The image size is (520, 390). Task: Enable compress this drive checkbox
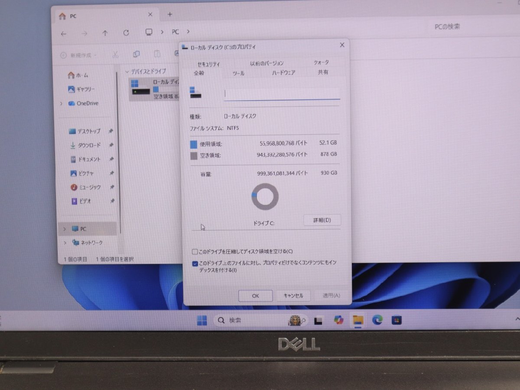coord(195,252)
